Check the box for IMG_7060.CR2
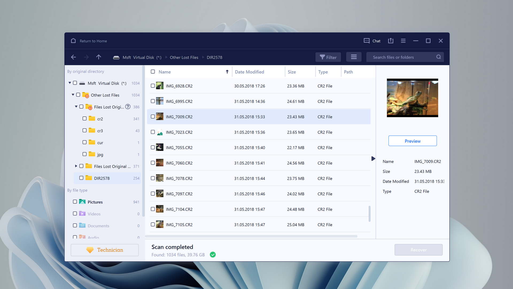The width and height of the screenshot is (513, 289). point(153,163)
